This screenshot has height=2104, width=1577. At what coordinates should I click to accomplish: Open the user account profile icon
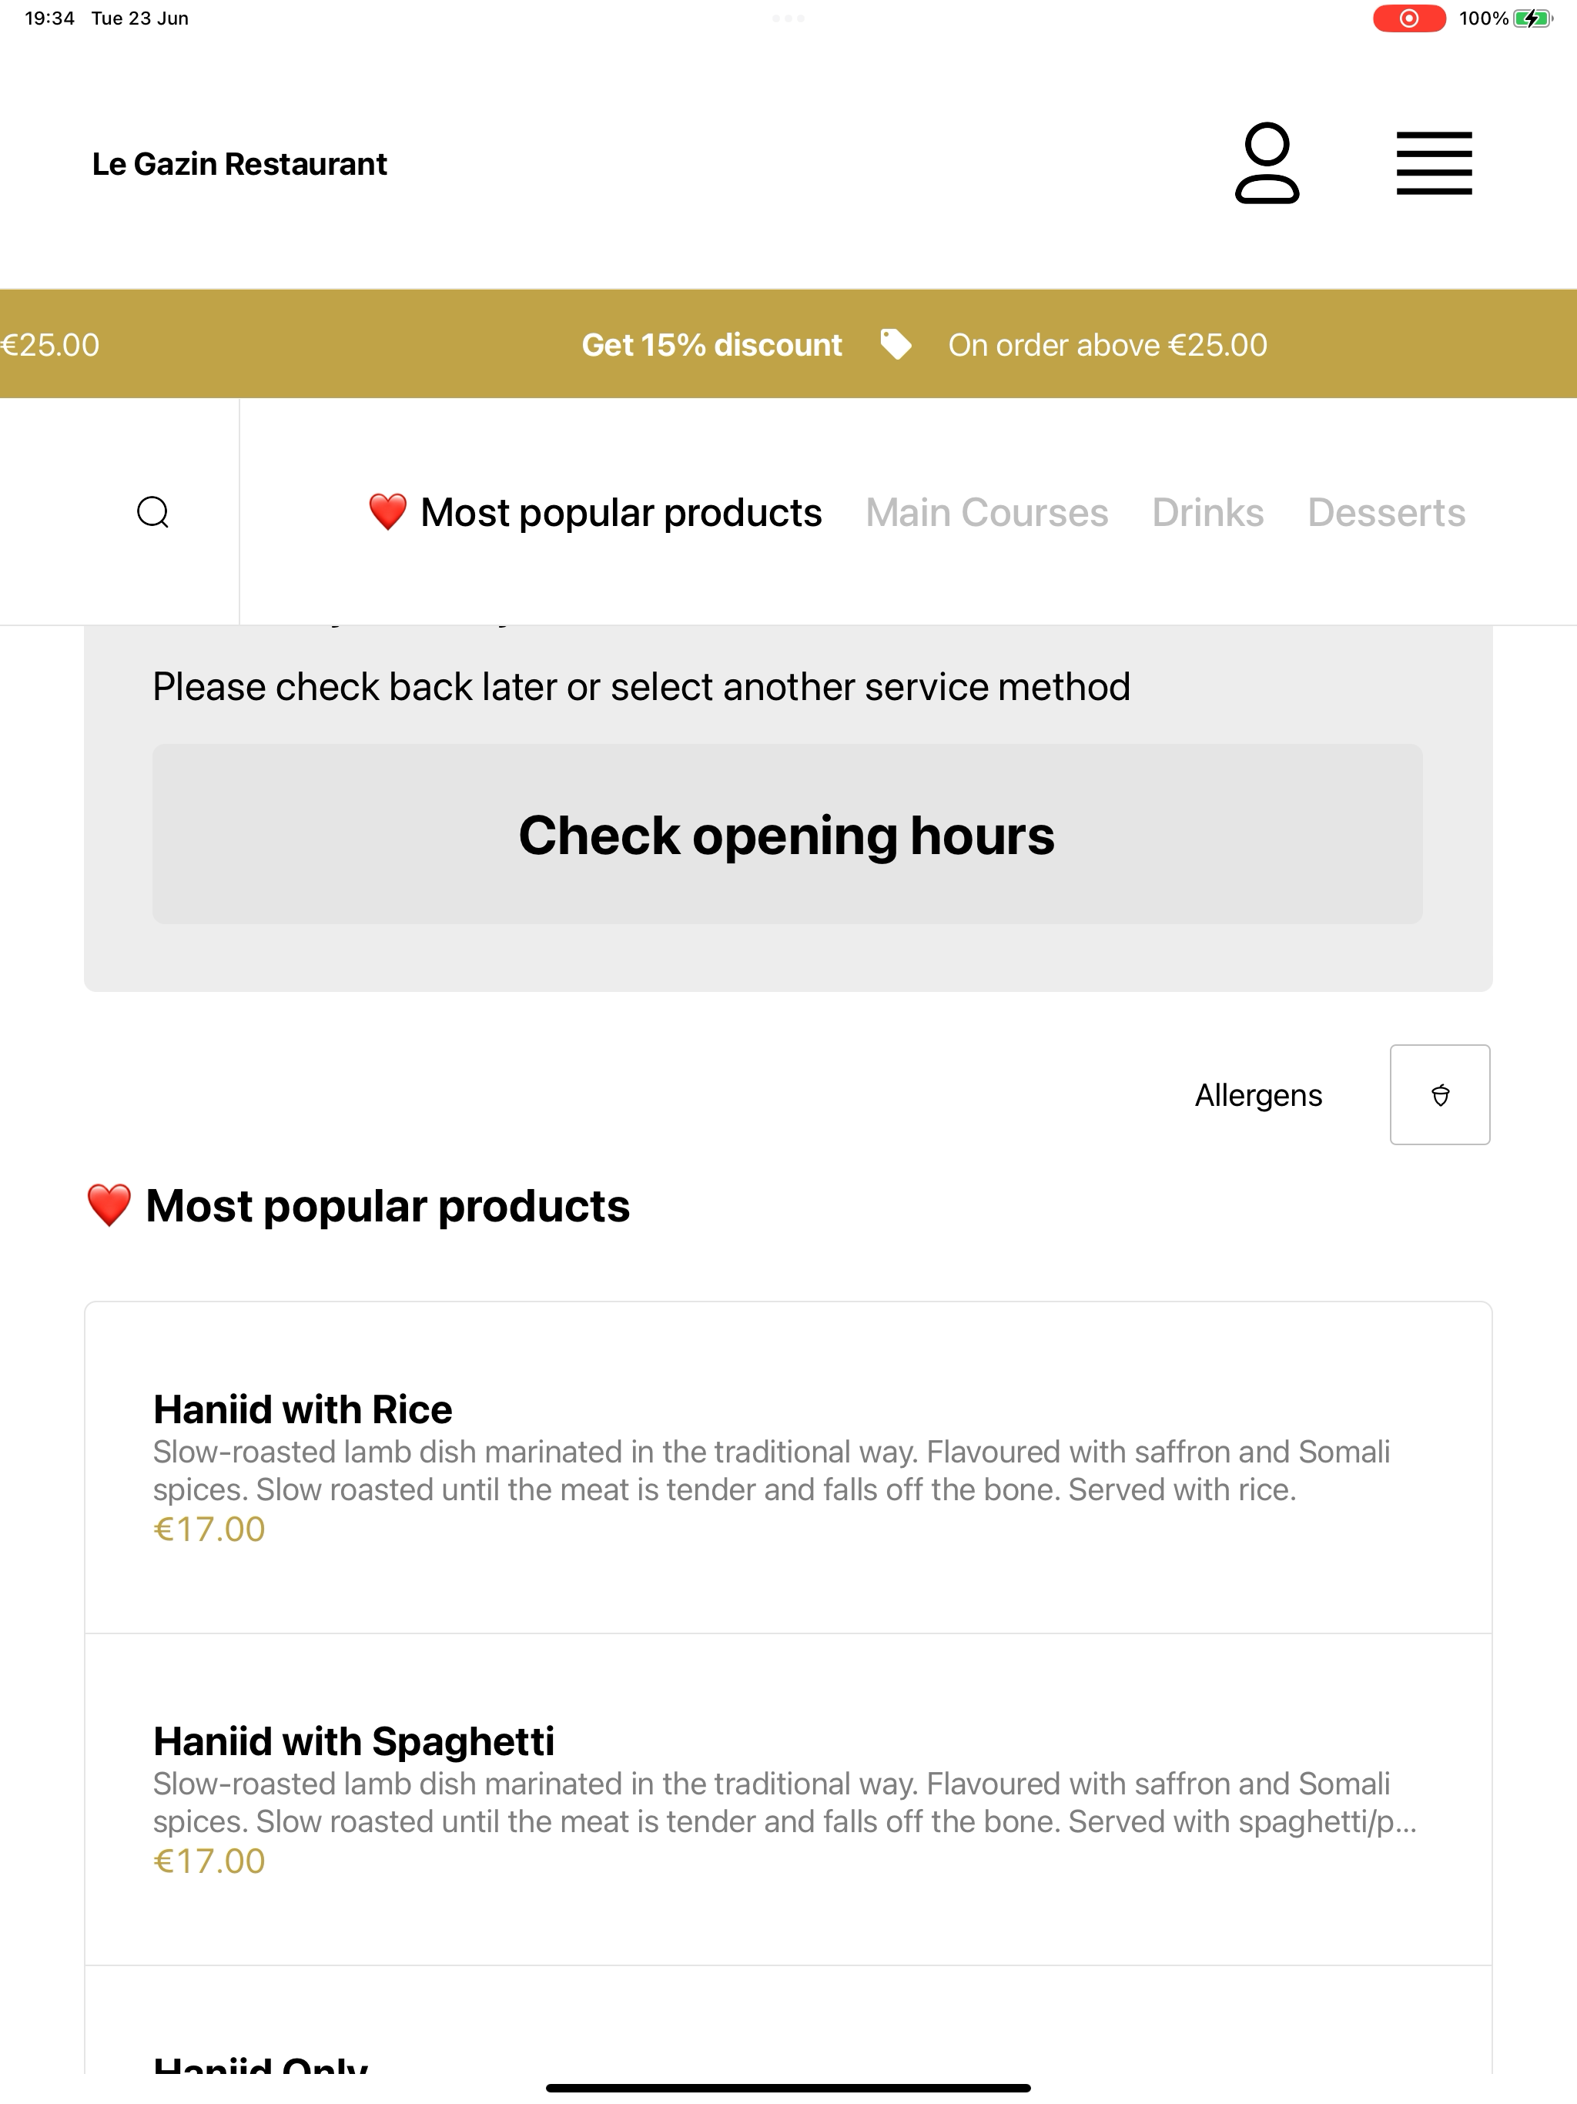tap(1267, 163)
